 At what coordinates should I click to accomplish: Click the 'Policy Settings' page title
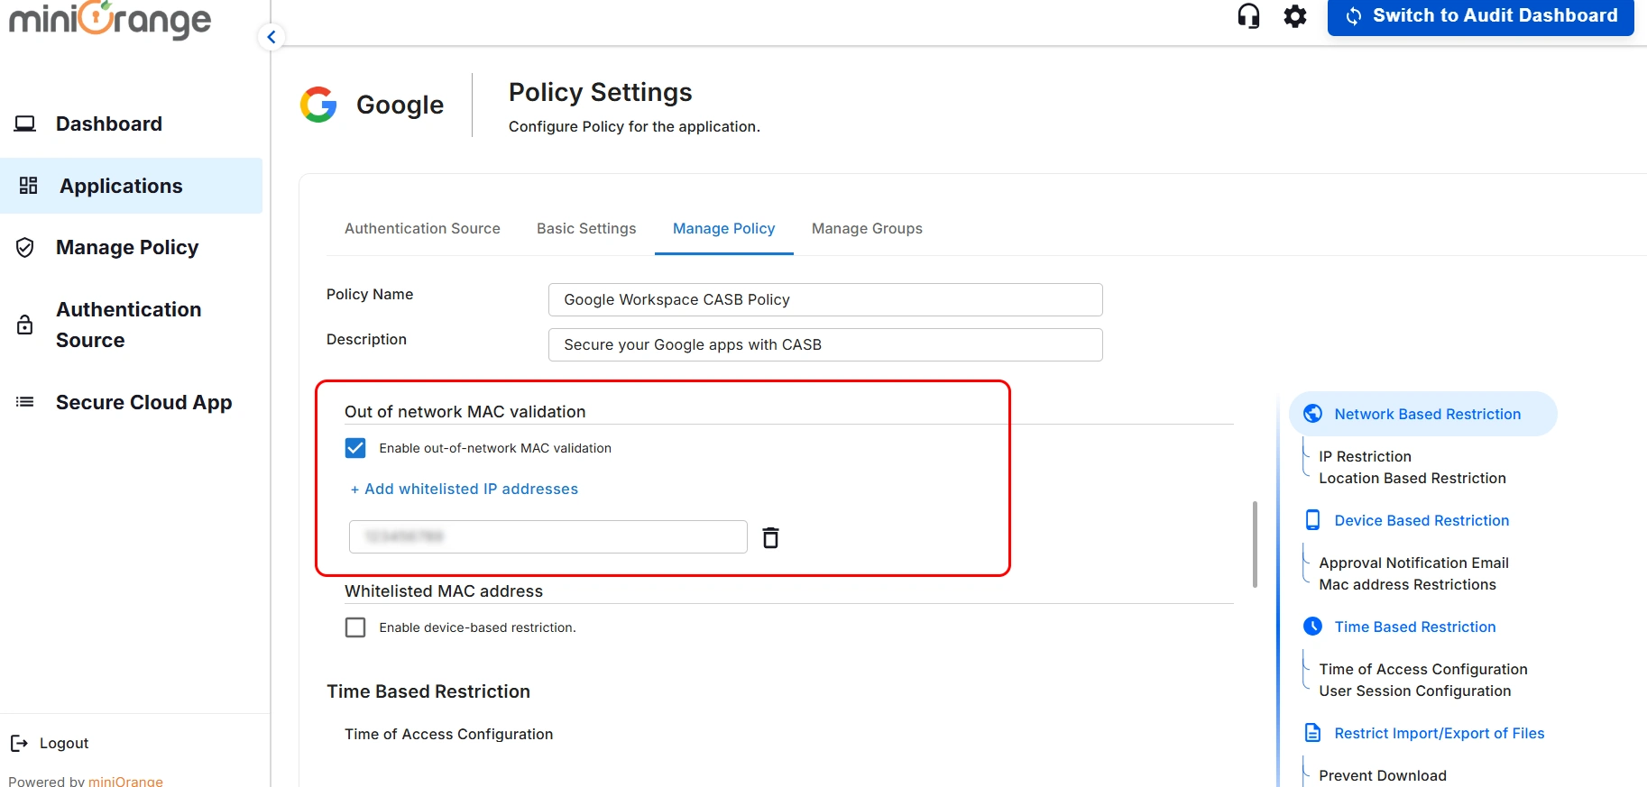pyautogui.click(x=601, y=92)
